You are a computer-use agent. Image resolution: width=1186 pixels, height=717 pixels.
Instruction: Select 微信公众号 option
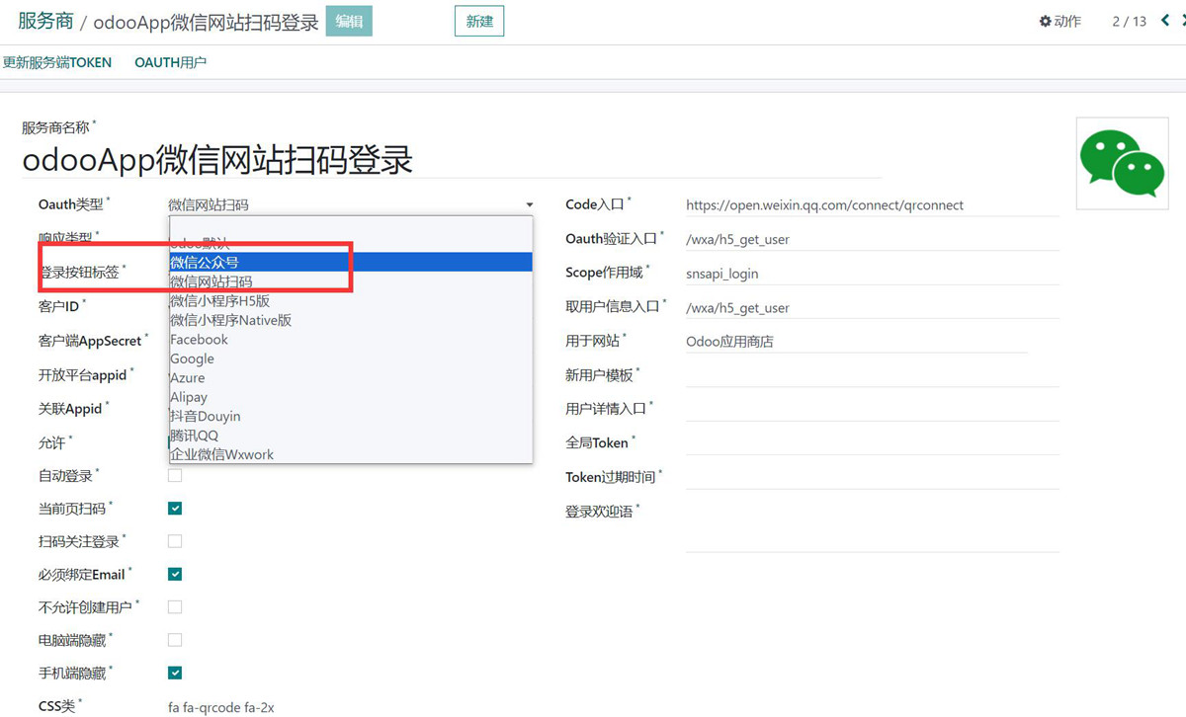click(351, 262)
